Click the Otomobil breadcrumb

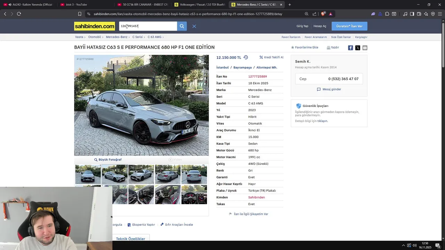tap(94, 37)
